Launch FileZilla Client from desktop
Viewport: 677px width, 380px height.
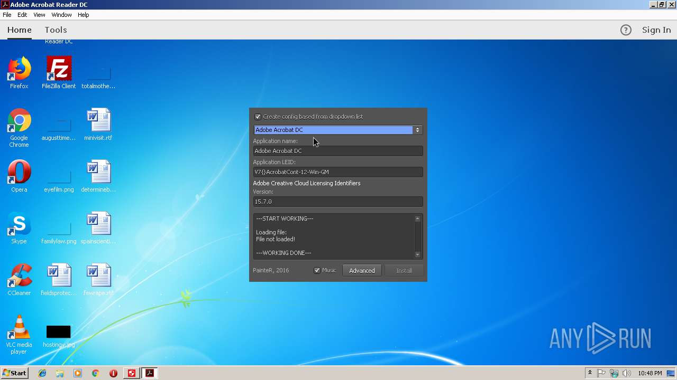coord(59,73)
